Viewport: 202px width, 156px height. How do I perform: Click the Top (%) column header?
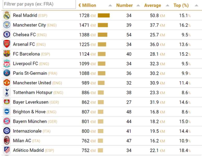pos(181,5)
